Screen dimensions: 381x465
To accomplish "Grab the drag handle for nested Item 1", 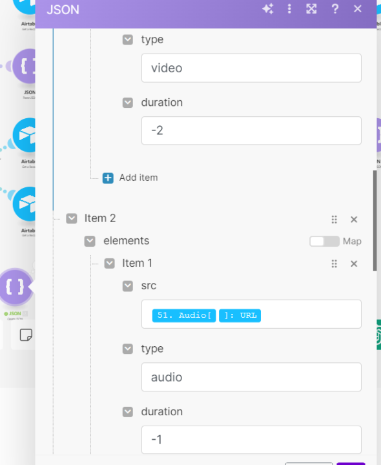I will [334, 263].
